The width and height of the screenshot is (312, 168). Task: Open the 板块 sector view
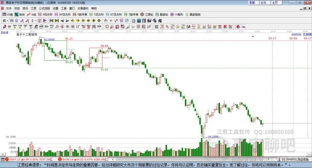(20, 15)
